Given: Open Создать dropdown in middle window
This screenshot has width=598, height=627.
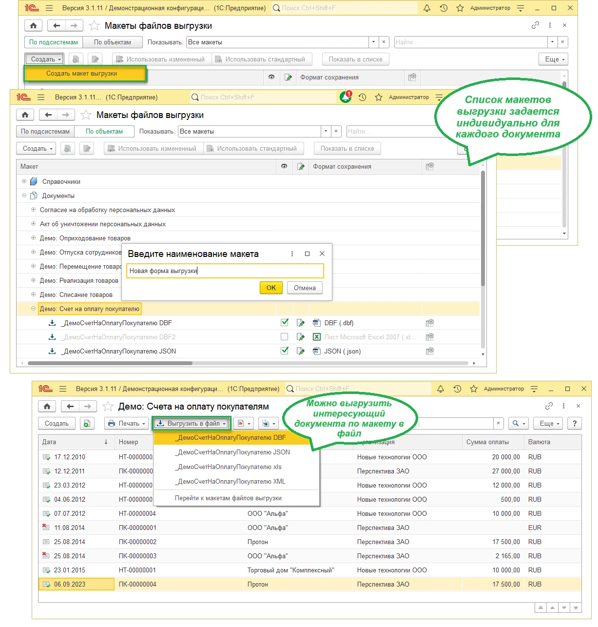Looking at the screenshot, I should [37, 149].
